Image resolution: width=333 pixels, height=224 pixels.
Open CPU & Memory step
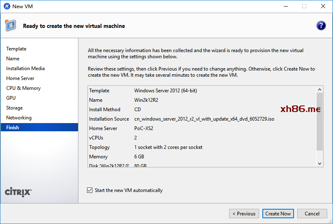click(x=23, y=88)
